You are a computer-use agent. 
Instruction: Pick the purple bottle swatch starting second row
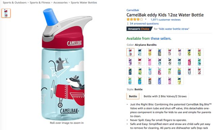click(130, 62)
